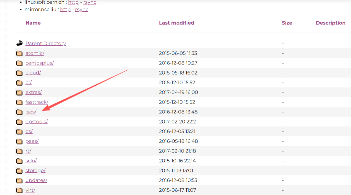Screen dimensions: 351x195
Task: Click the back arrow icon by Parent Directory
Action: click(x=19, y=43)
